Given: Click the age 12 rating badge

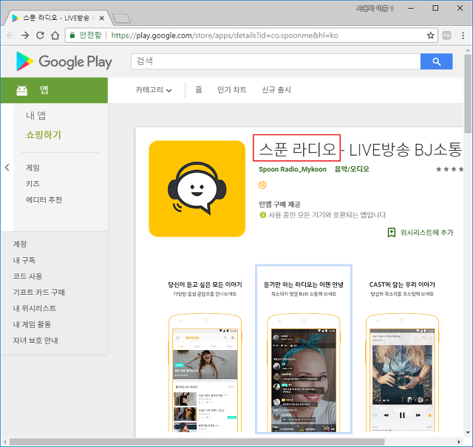Looking at the screenshot, I should 262,185.
